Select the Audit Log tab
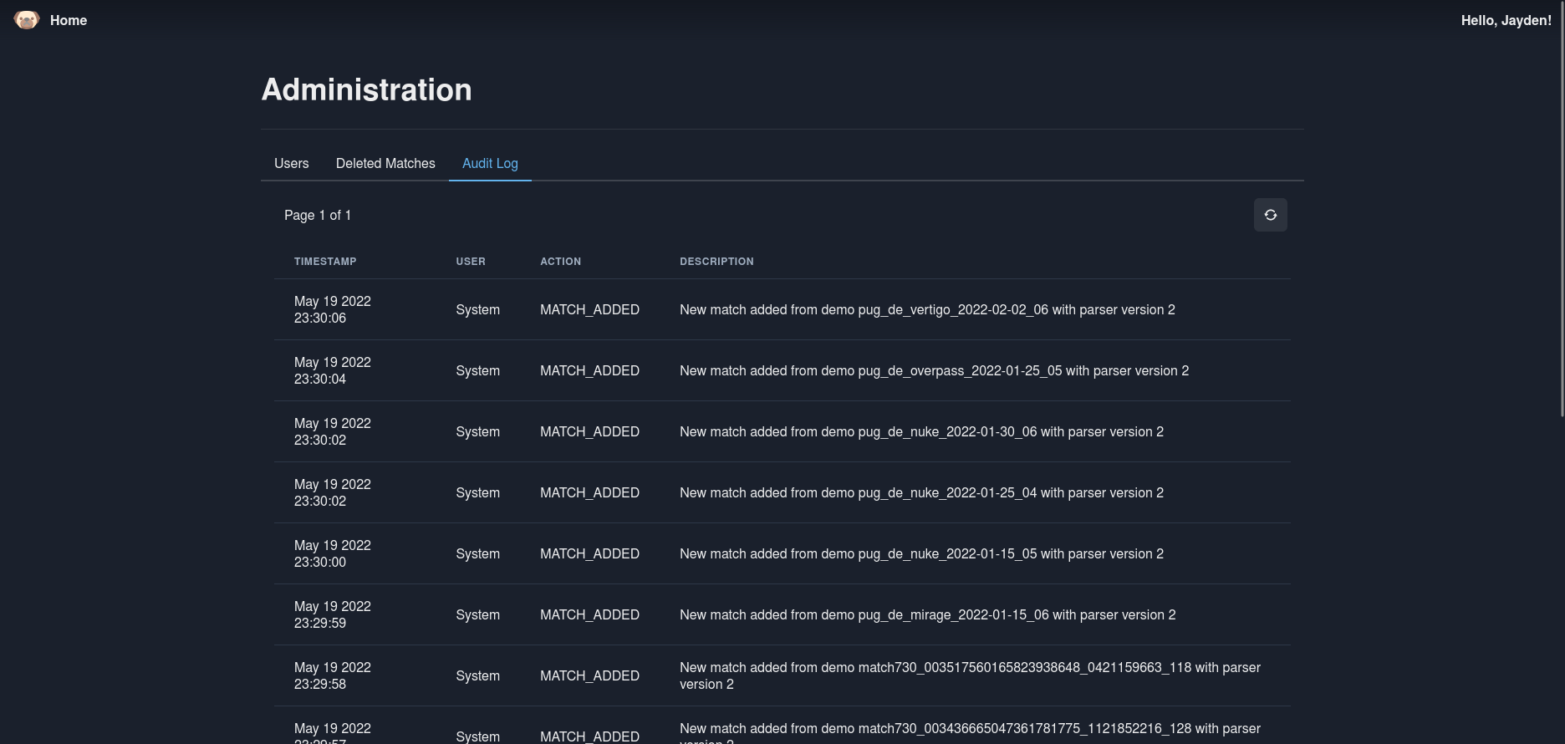The height and width of the screenshot is (744, 1565). tap(490, 163)
